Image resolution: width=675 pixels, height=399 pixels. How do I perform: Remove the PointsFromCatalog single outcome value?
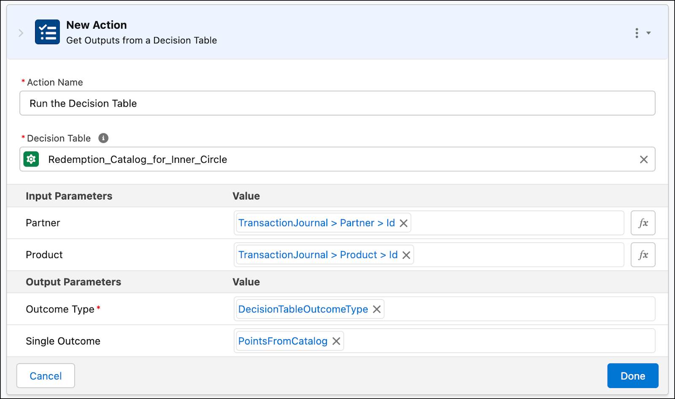tap(336, 341)
